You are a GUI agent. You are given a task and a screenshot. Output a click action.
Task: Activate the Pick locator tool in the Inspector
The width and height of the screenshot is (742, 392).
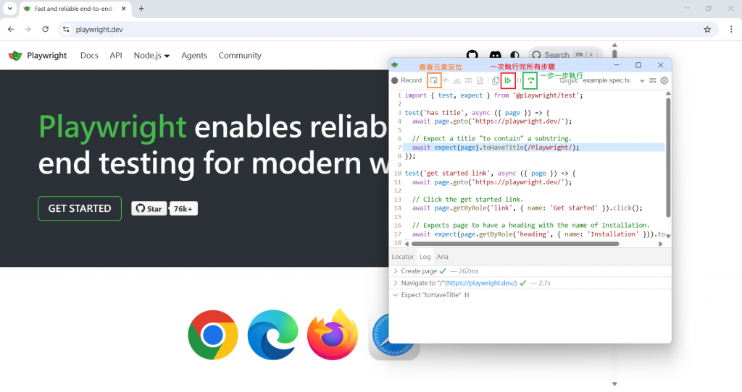click(433, 80)
